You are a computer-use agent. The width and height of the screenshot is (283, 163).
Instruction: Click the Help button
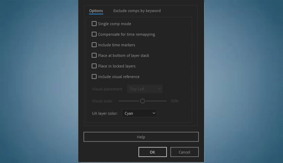tap(141, 137)
